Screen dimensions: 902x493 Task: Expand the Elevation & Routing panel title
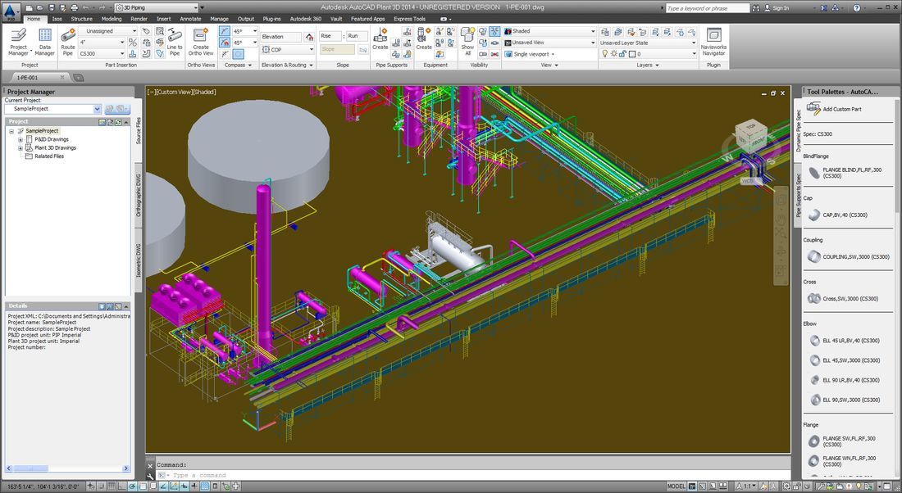[287, 65]
